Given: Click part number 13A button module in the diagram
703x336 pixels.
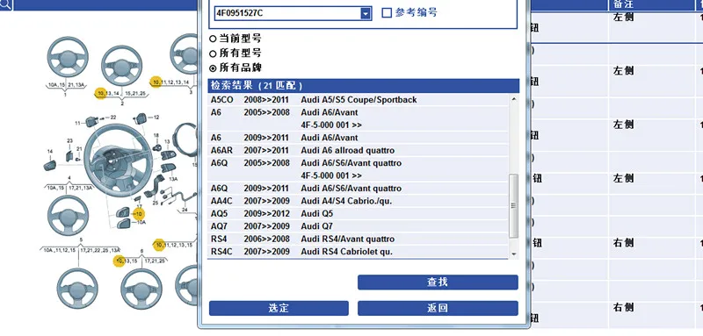Looking at the screenshot, I should [169, 168].
